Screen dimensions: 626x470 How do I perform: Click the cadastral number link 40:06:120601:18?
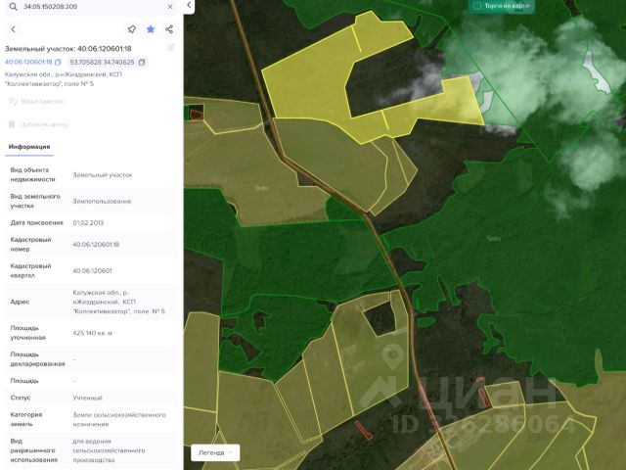tap(28, 62)
